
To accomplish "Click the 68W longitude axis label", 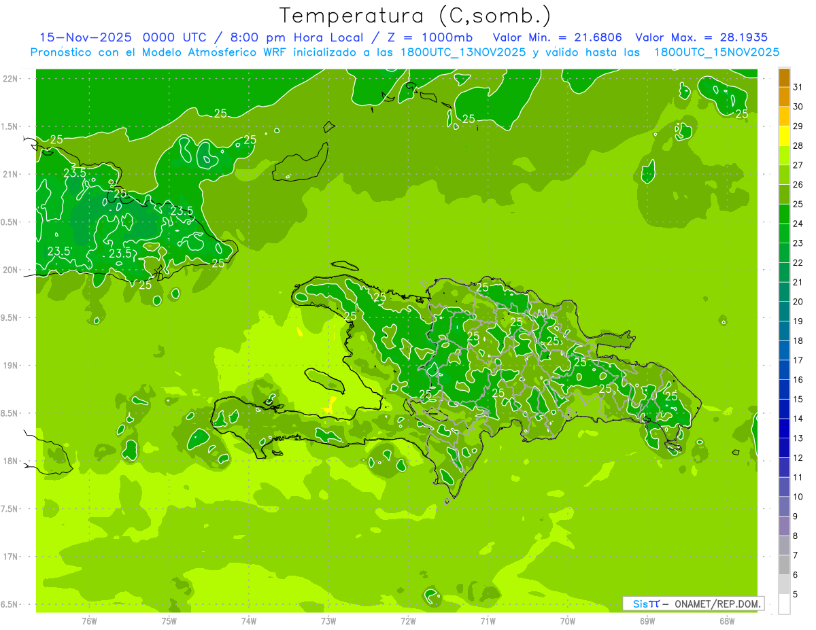I will pyautogui.click(x=726, y=620).
